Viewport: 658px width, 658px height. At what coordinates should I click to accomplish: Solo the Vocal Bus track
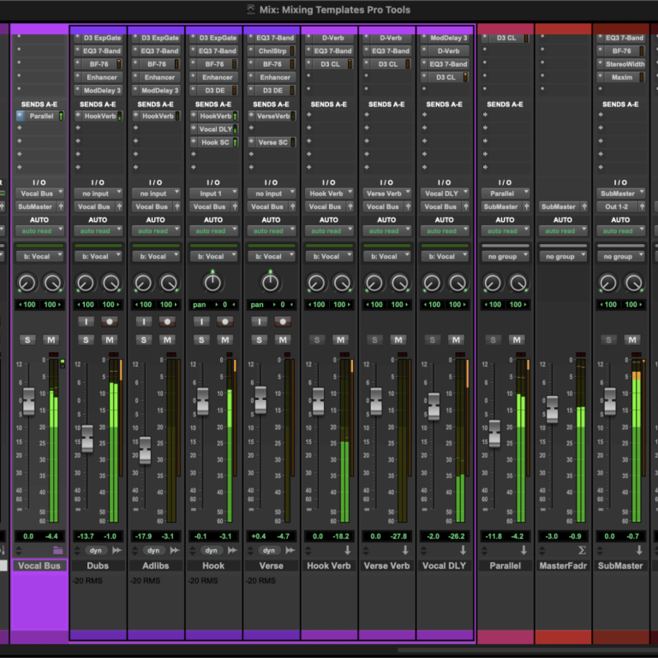[x=27, y=340]
